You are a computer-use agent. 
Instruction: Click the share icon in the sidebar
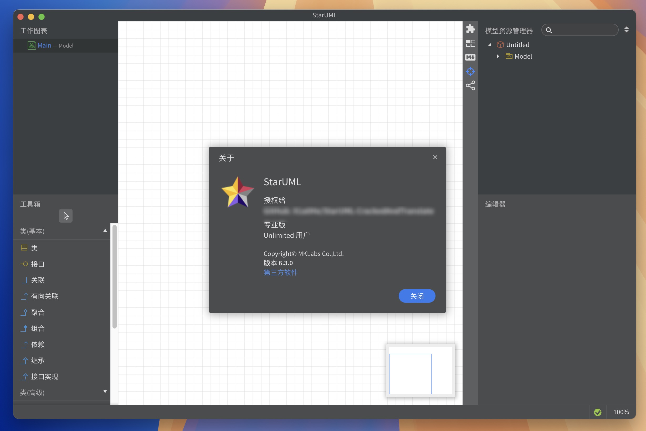470,85
